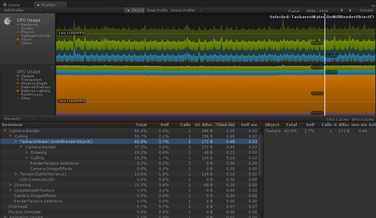Screen dimensions: 376x218
Task: Select the Physics.Simulate row
Action: tap(25, 212)
